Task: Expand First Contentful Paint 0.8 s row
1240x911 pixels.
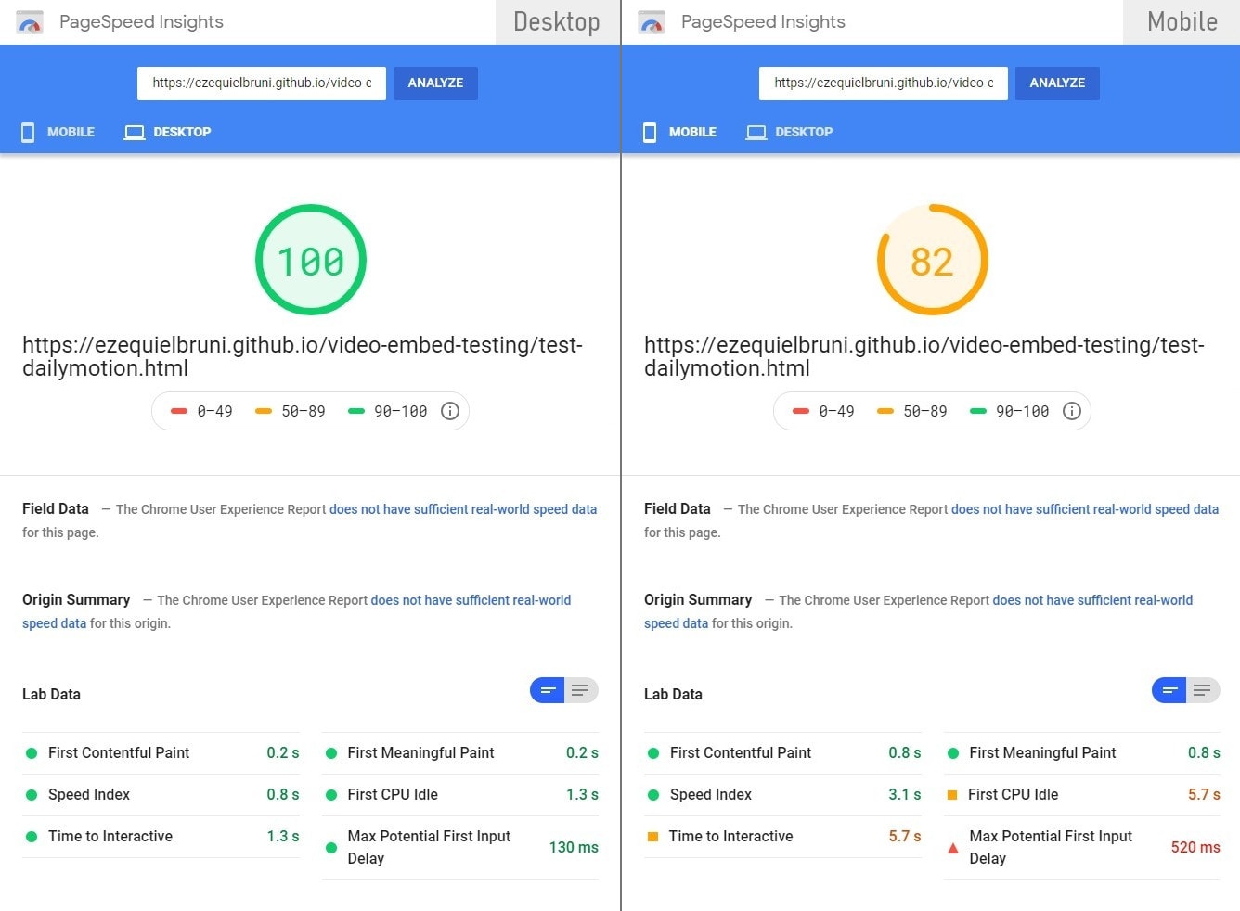Action: (x=783, y=753)
